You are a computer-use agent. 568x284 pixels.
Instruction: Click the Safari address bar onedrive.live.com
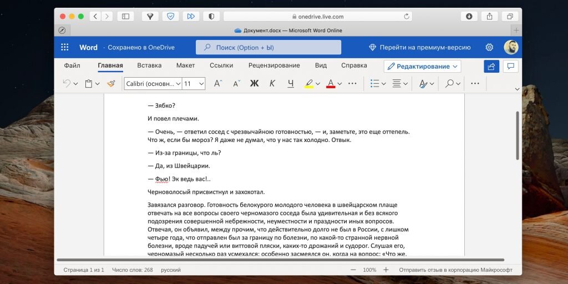[x=318, y=16]
